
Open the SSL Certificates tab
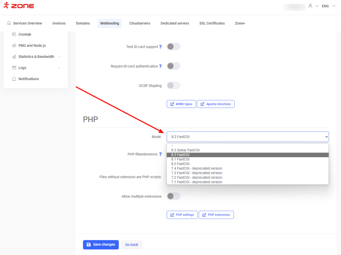pyautogui.click(x=212, y=23)
